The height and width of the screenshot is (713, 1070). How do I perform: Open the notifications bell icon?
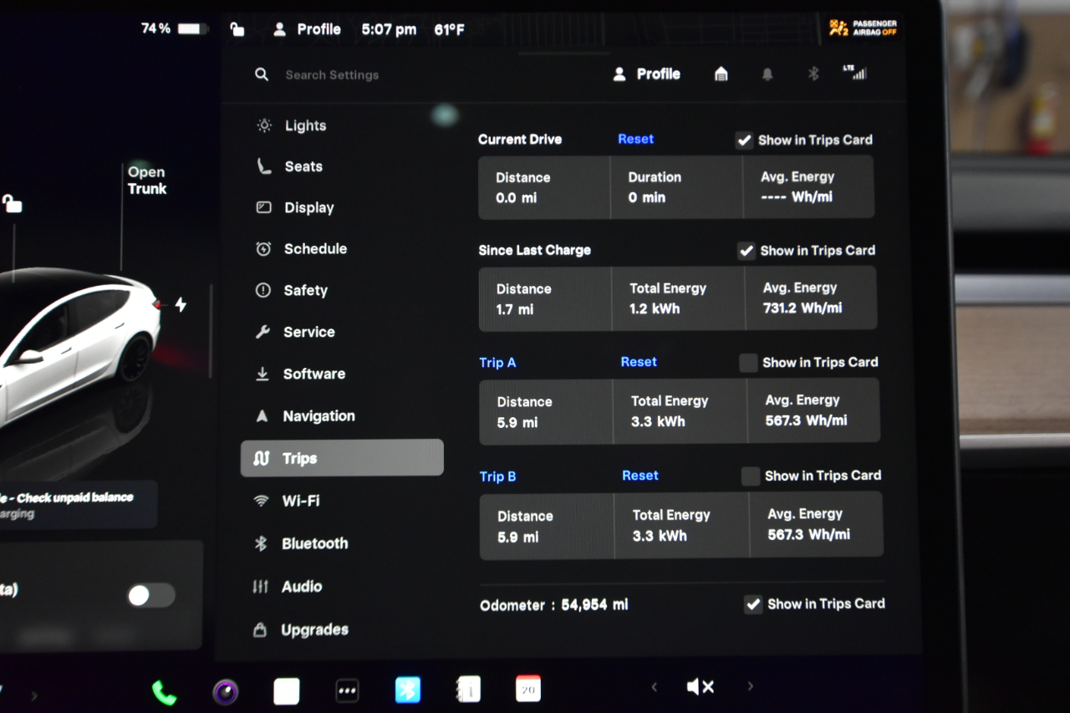tap(767, 74)
